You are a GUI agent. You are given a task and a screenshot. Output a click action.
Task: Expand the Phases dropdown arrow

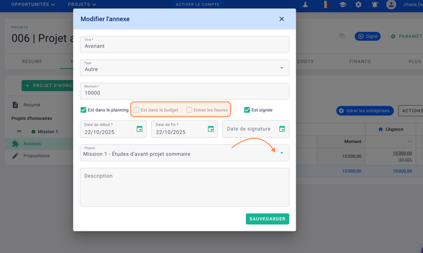pos(282,153)
